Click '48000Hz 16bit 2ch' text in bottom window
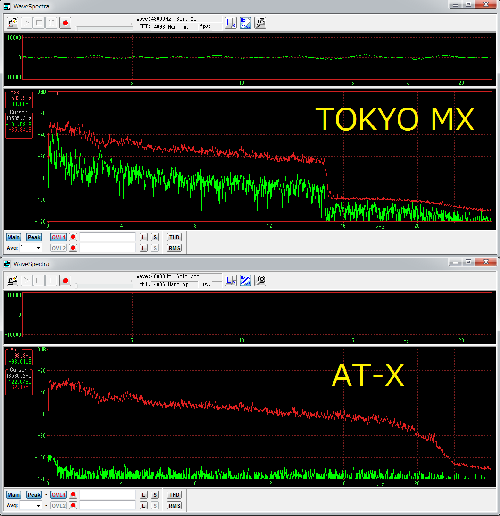This screenshot has height=516, width=500. coord(175,276)
